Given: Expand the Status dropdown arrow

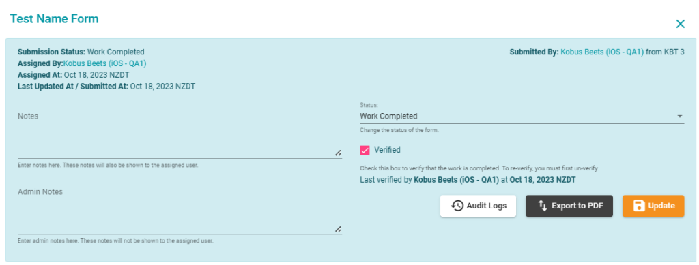Looking at the screenshot, I should [x=680, y=116].
